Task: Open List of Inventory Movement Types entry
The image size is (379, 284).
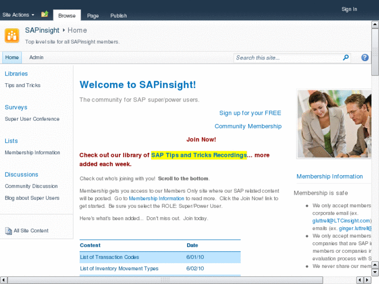Action: [119, 268]
